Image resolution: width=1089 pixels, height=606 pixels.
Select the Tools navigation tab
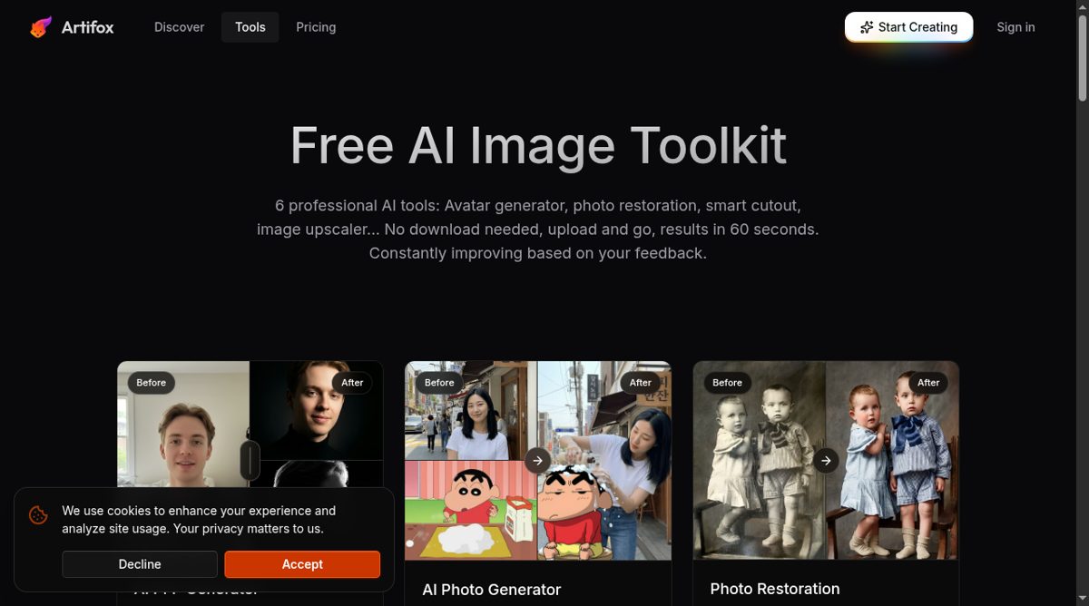tap(250, 27)
